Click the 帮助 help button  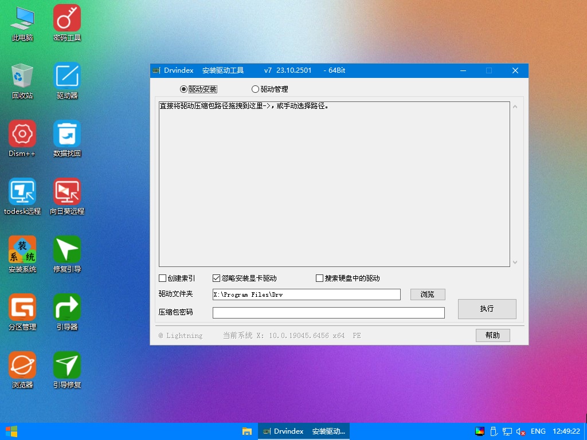492,335
